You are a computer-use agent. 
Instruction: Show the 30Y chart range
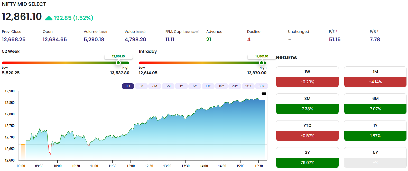[x=262, y=86]
